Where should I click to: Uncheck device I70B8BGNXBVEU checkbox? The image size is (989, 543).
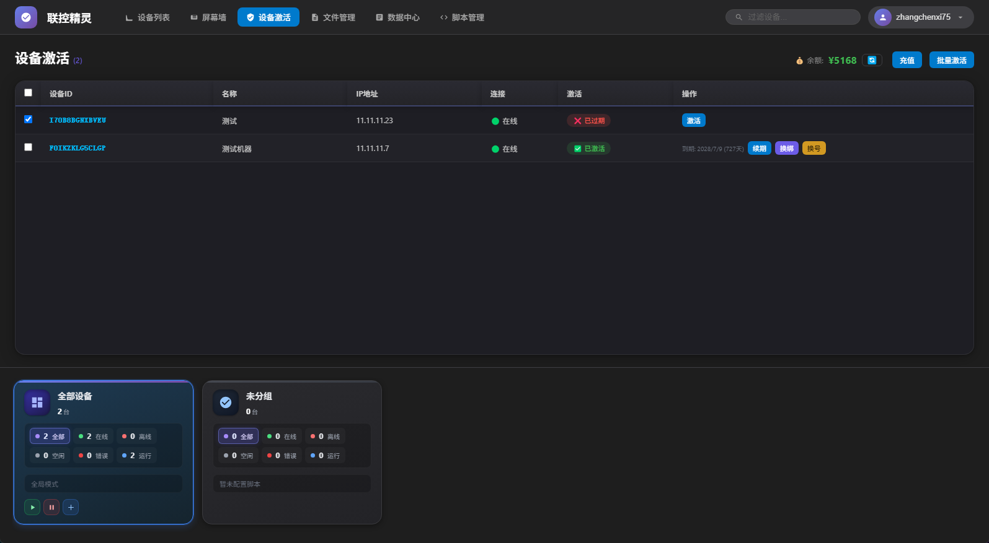28,119
